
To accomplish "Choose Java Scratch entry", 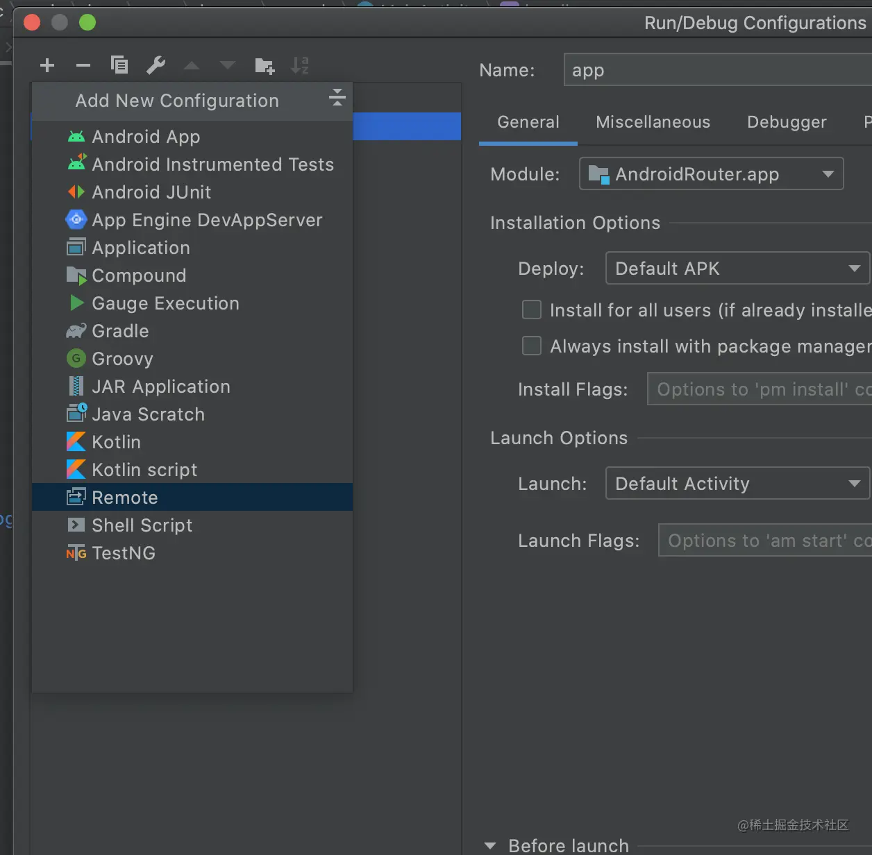I will (x=192, y=414).
